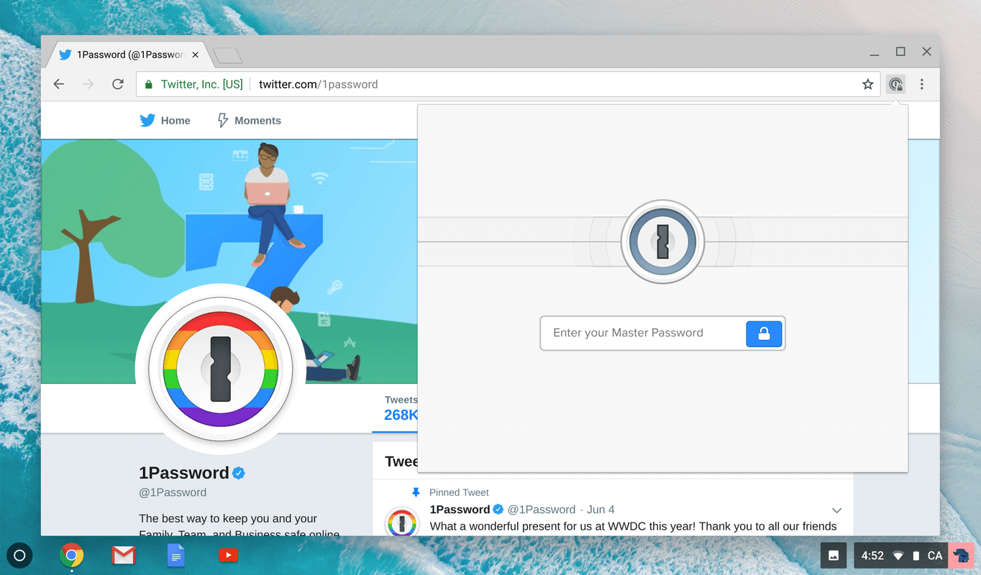Open Chrome from the shelf
The image size is (981, 575).
[x=72, y=555]
